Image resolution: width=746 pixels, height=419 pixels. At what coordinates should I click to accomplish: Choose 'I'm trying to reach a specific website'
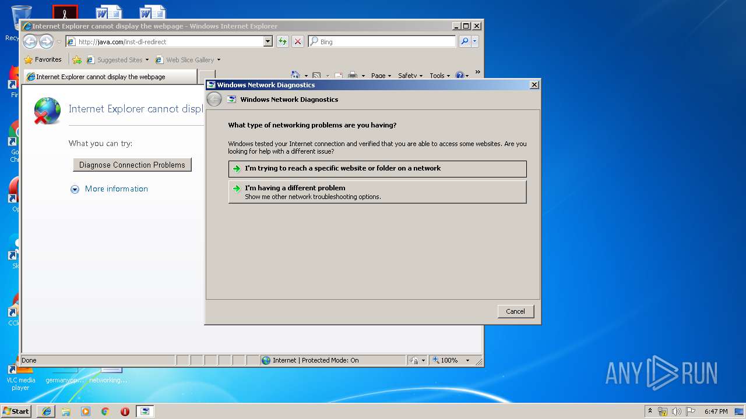(x=377, y=169)
